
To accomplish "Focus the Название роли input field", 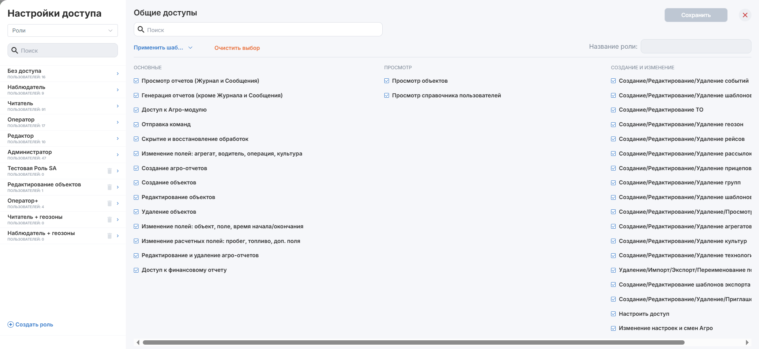I will click(x=696, y=46).
